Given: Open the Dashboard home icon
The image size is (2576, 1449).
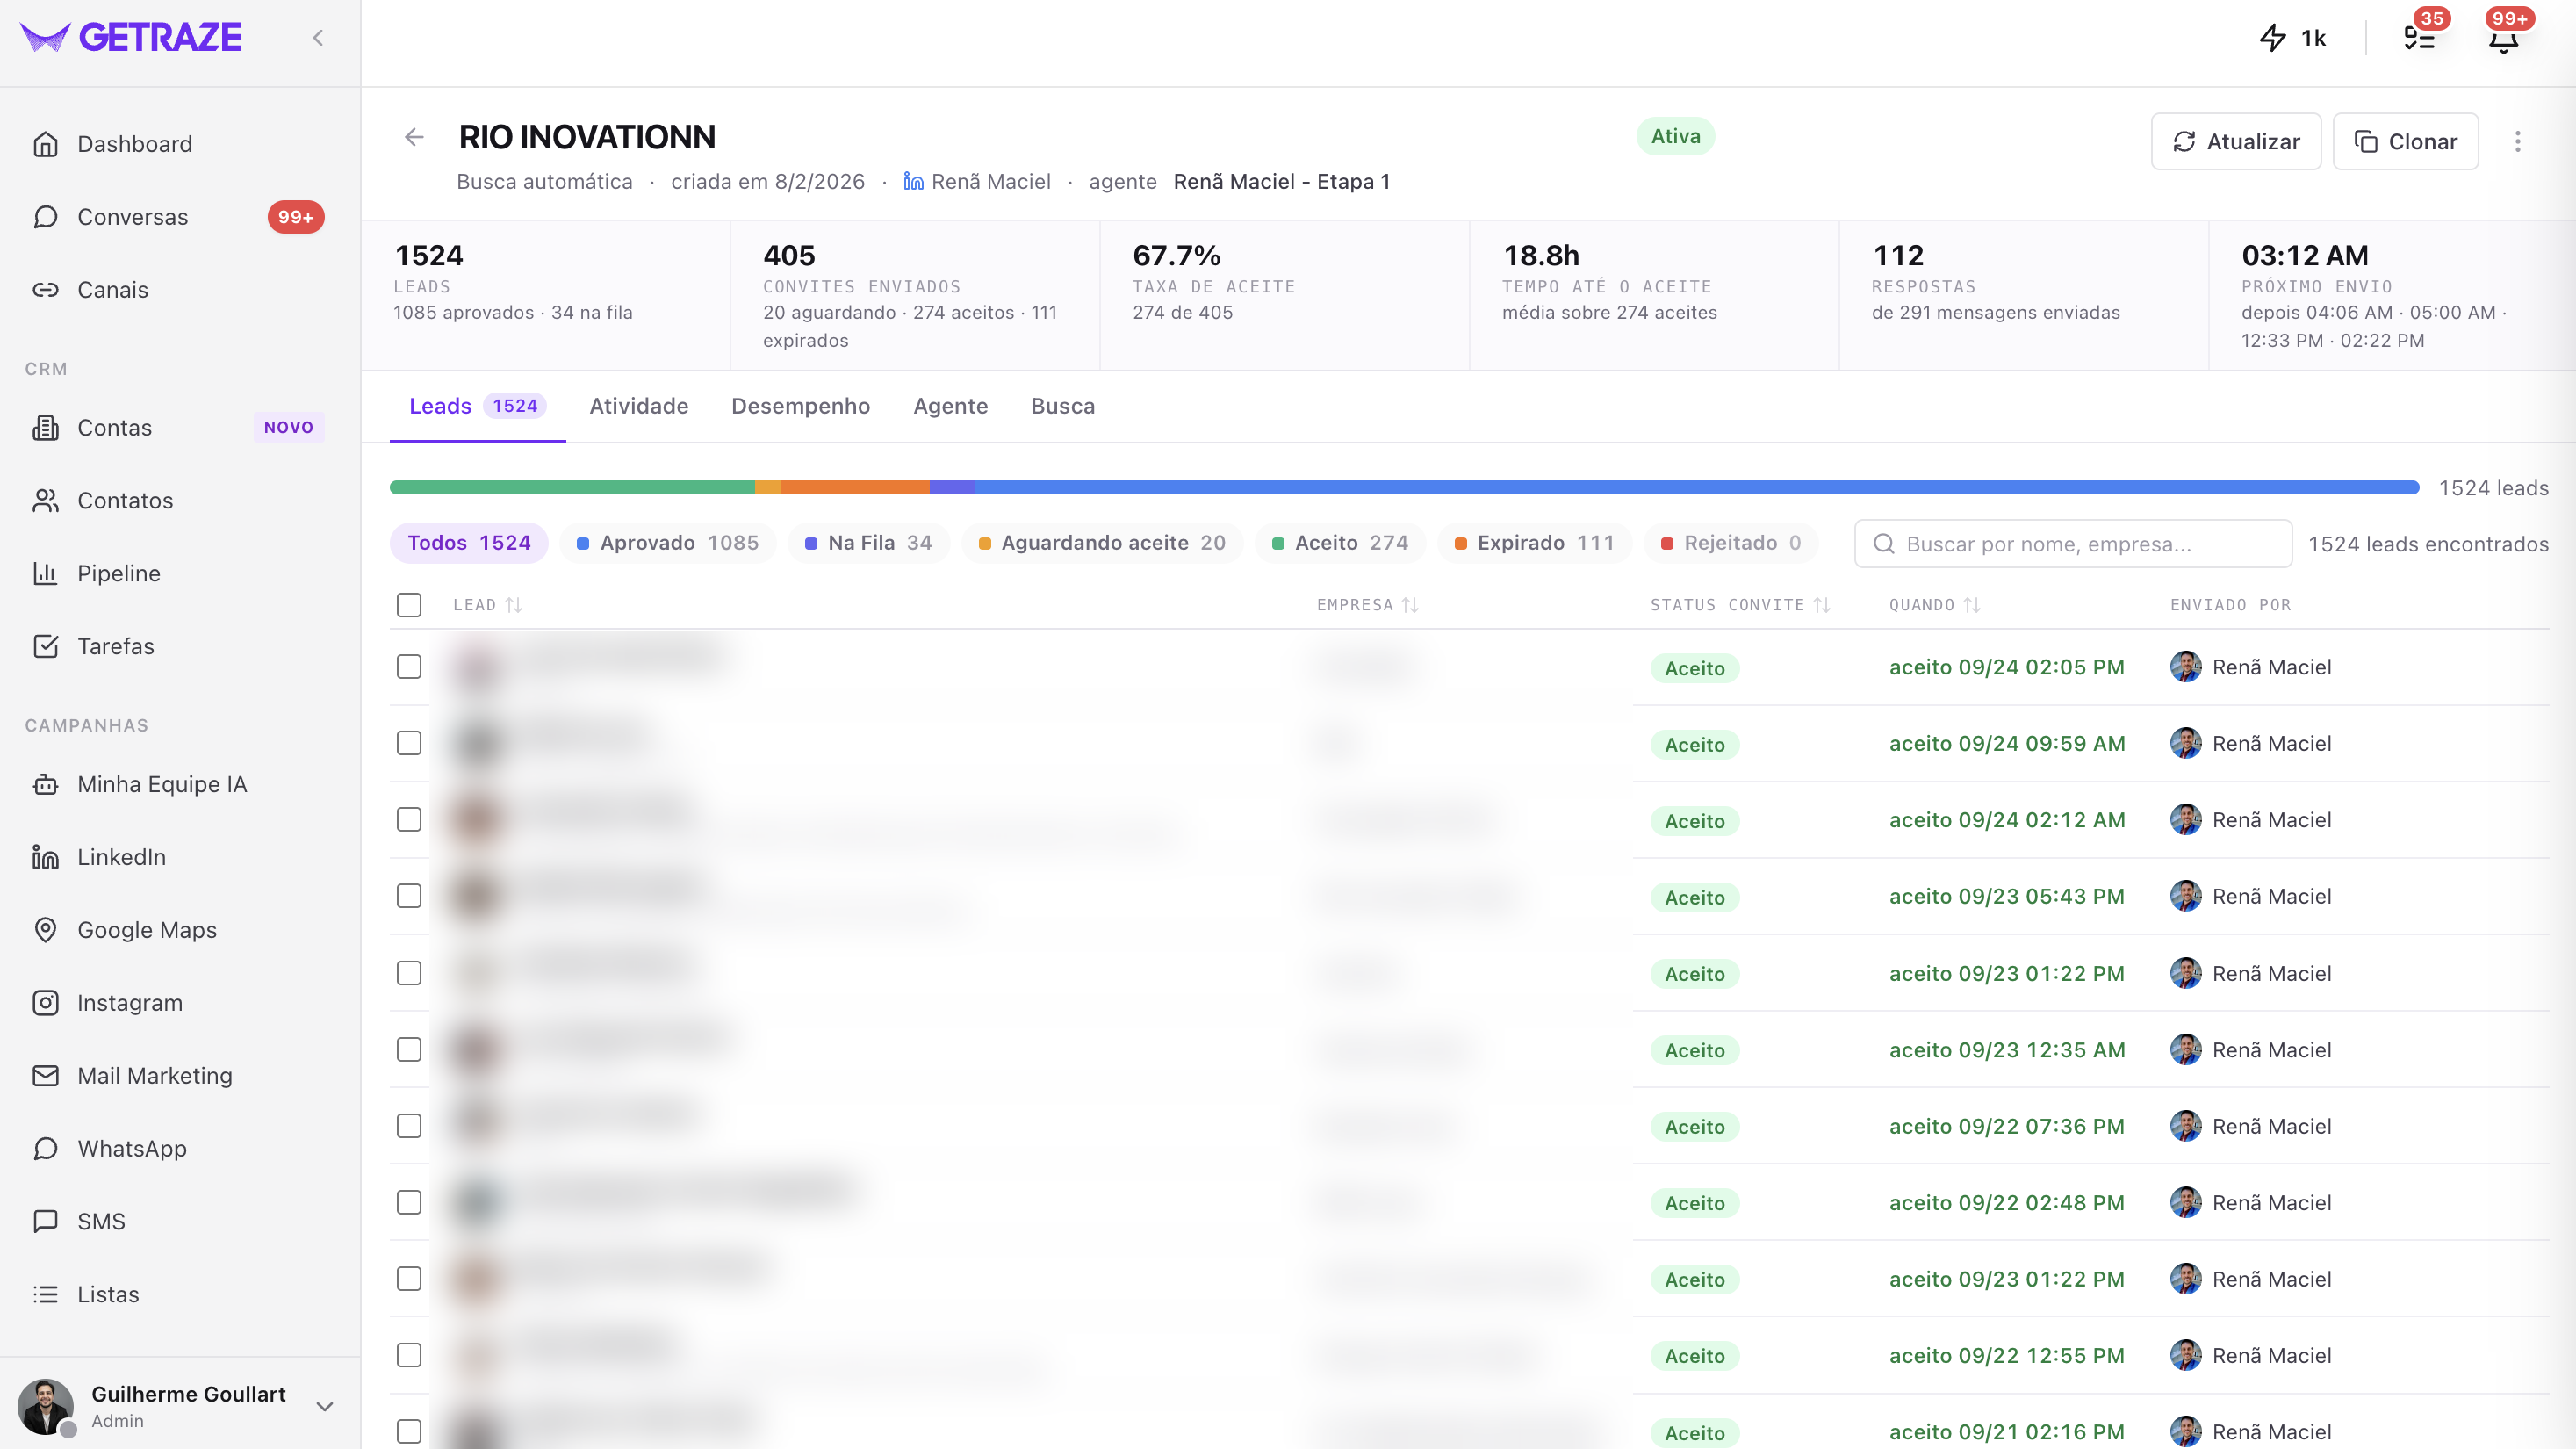Looking at the screenshot, I should tap(45, 144).
